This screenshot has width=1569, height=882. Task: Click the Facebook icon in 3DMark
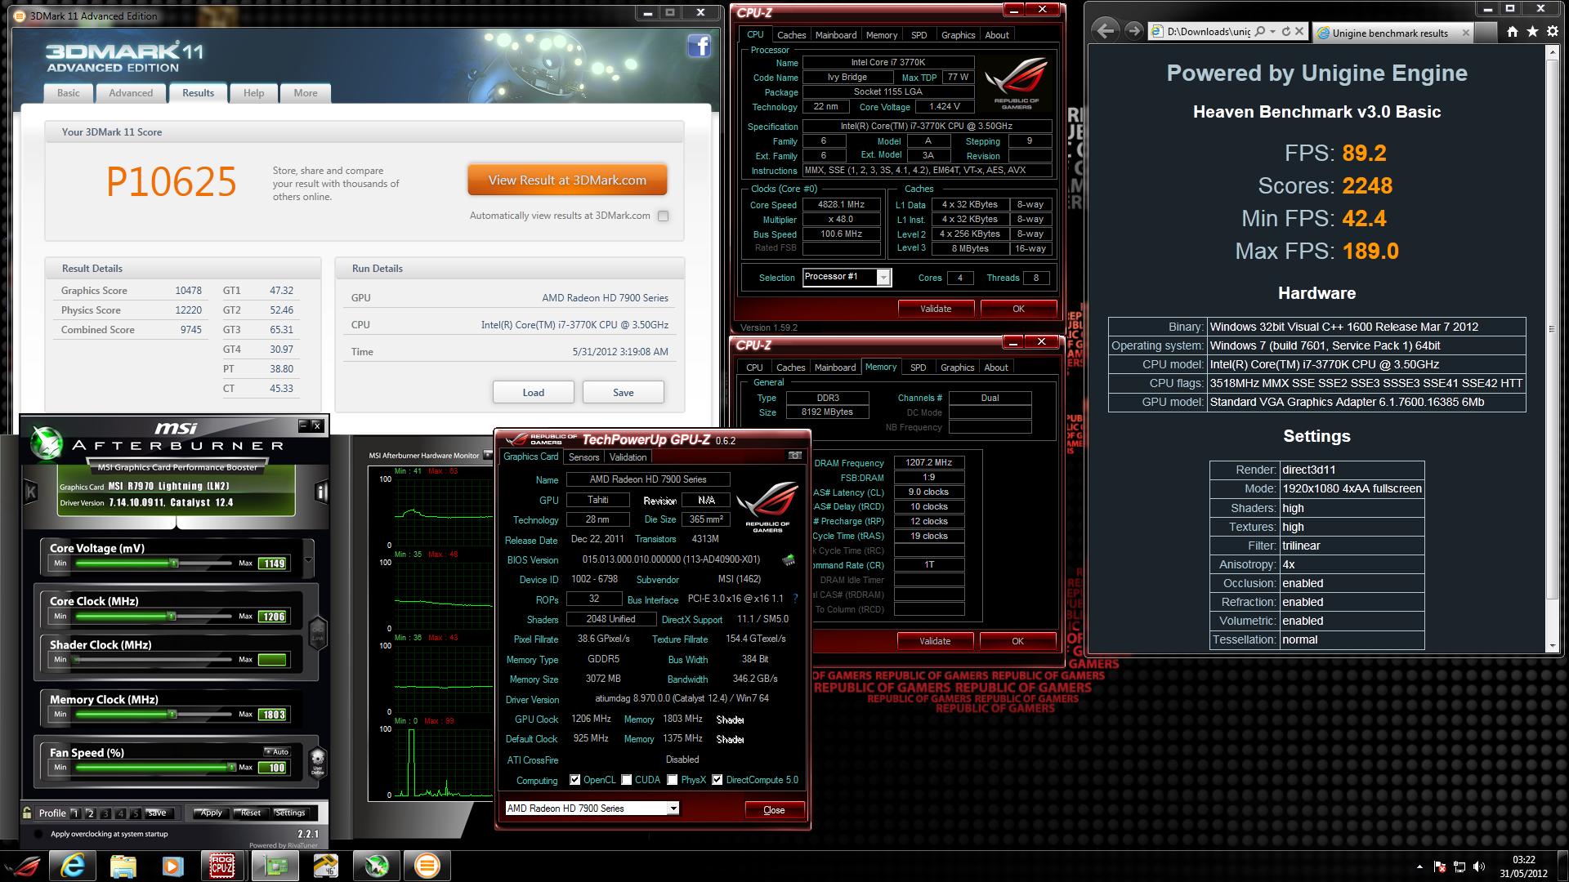699,46
